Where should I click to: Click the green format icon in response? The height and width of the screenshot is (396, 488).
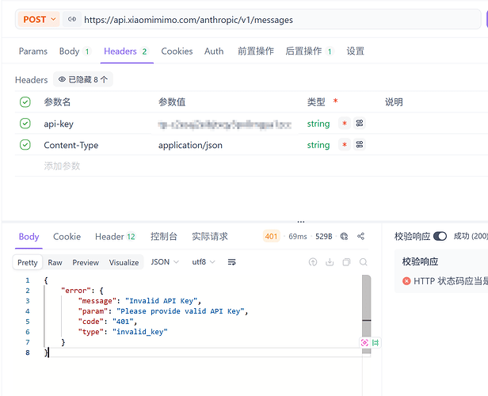click(x=376, y=343)
